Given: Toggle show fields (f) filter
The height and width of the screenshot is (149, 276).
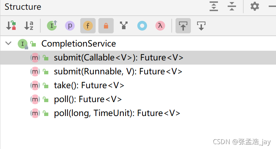Looking at the screenshot, I should pyautogui.click(x=88, y=26).
